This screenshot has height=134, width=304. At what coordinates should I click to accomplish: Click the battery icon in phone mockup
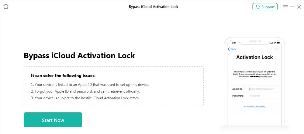point(278,43)
